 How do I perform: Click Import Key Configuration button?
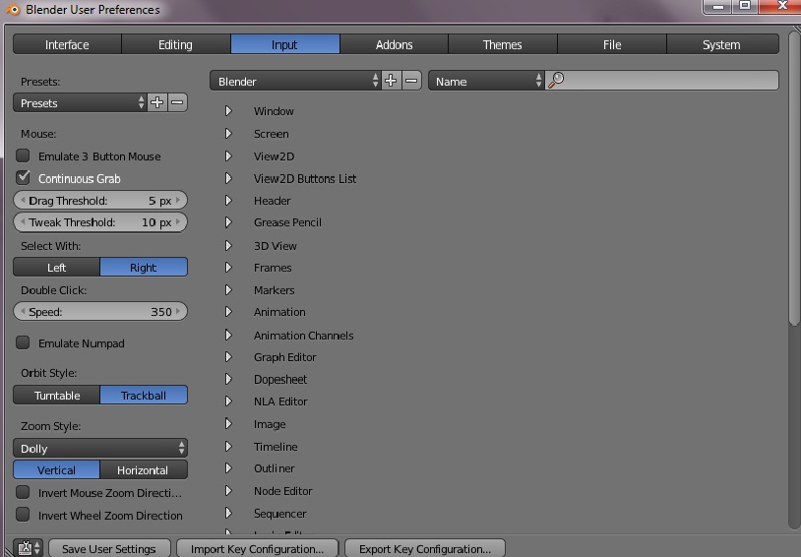tap(258, 548)
